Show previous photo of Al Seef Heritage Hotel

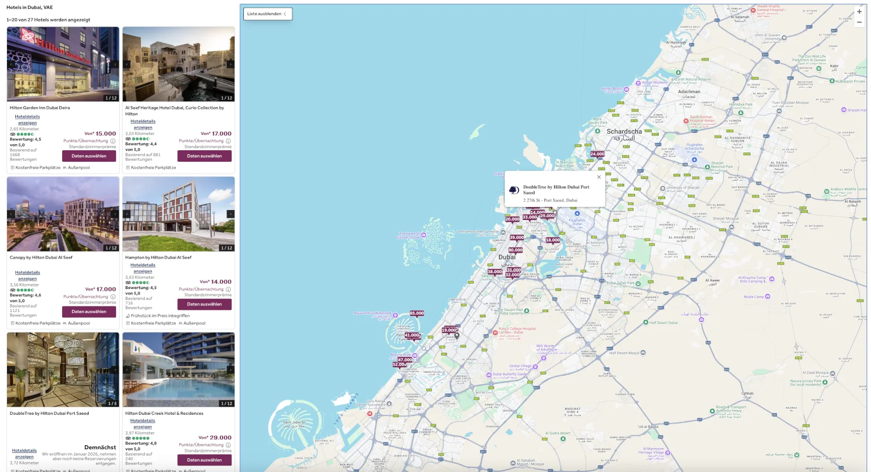point(127,64)
